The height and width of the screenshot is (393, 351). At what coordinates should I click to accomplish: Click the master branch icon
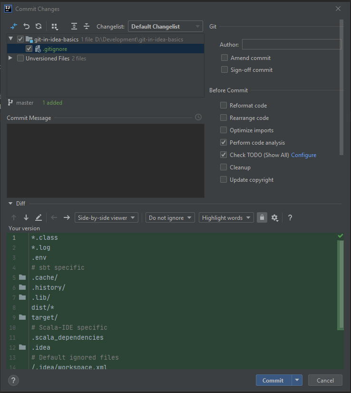(x=10, y=102)
